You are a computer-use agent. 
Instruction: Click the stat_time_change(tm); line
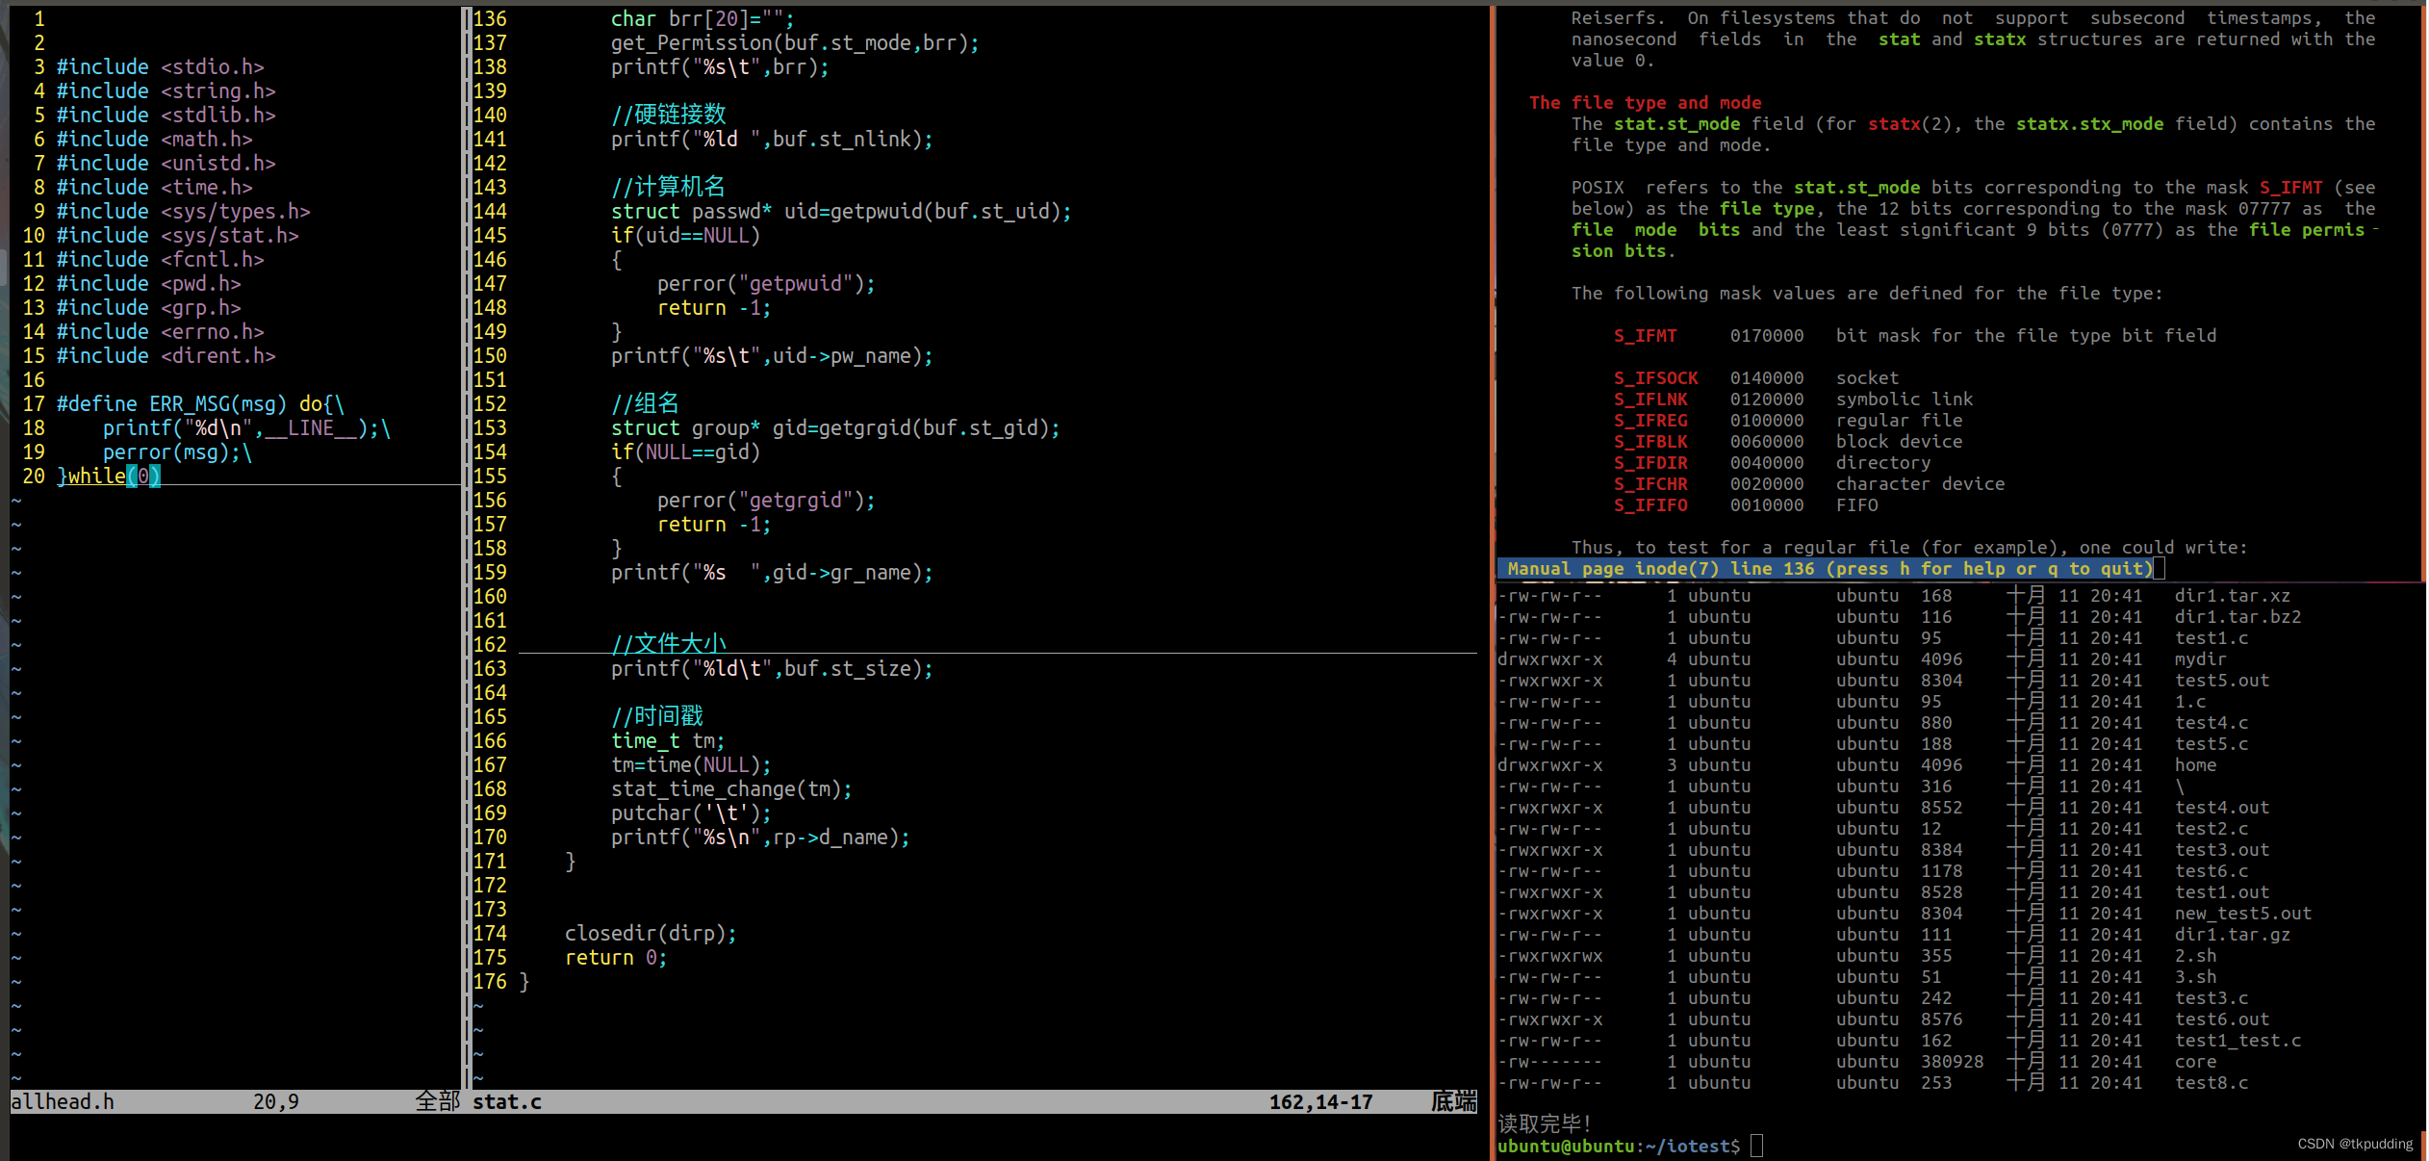pyautogui.click(x=731, y=788)
